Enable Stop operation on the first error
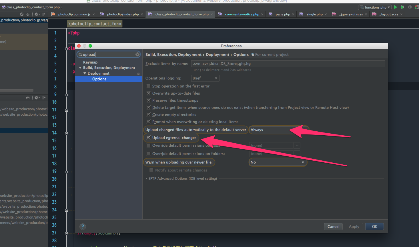This screenshot has height=247, width=419. point(149,86)
